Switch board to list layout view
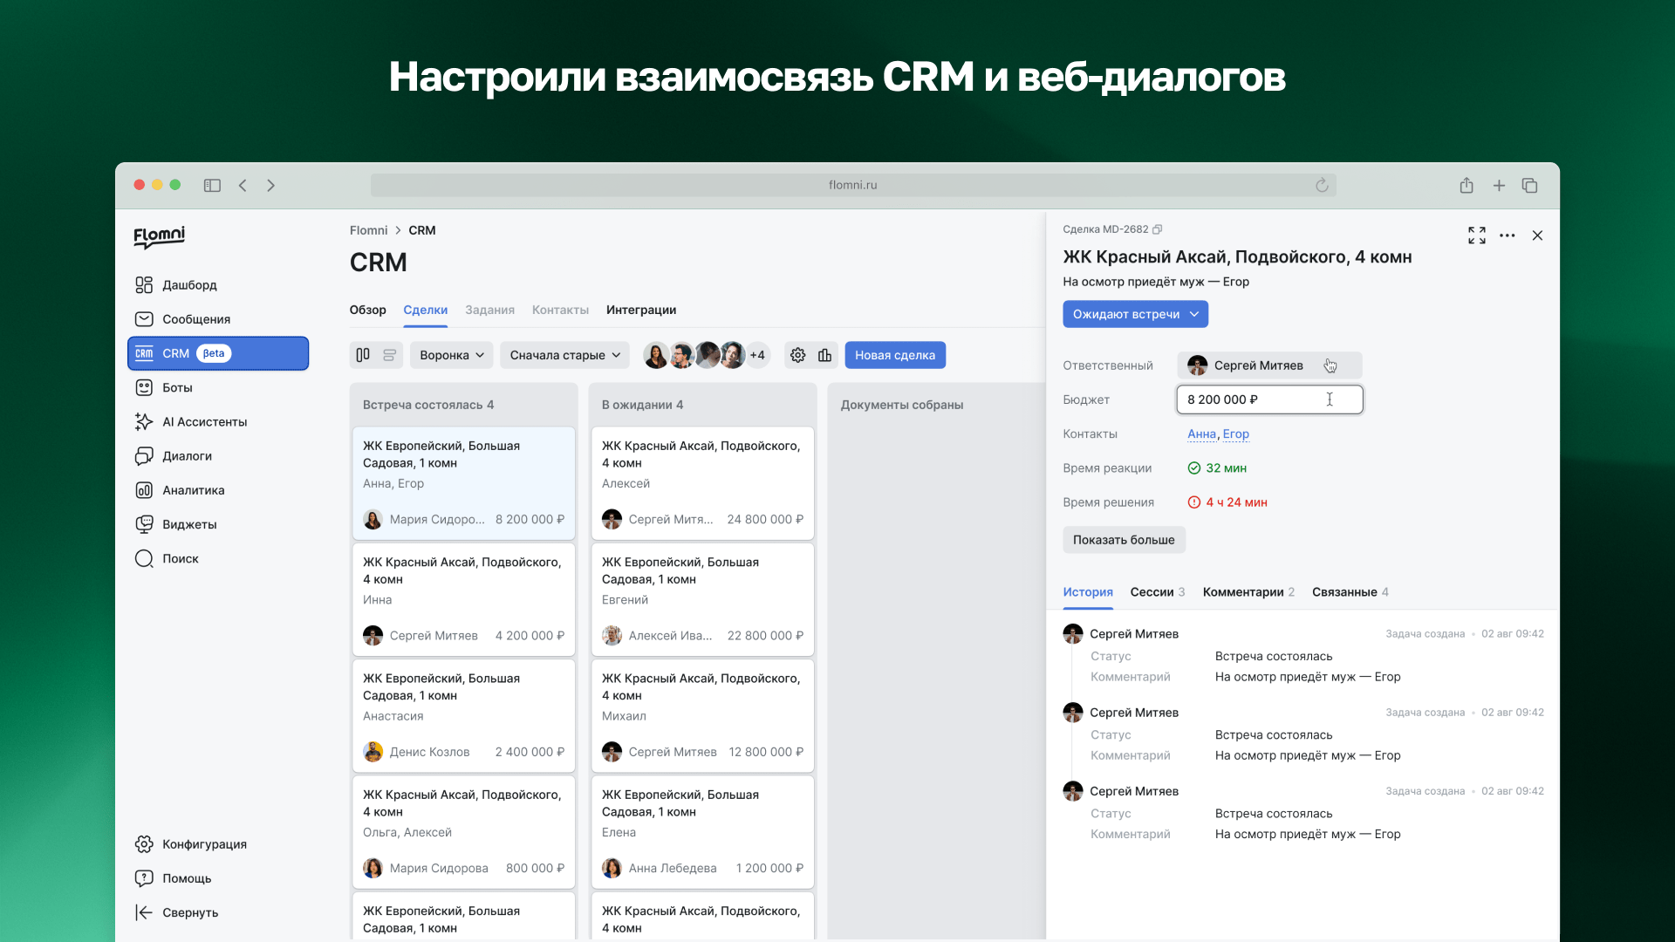The width and height of the screenshot is (1675, 942). click(389, 355)
